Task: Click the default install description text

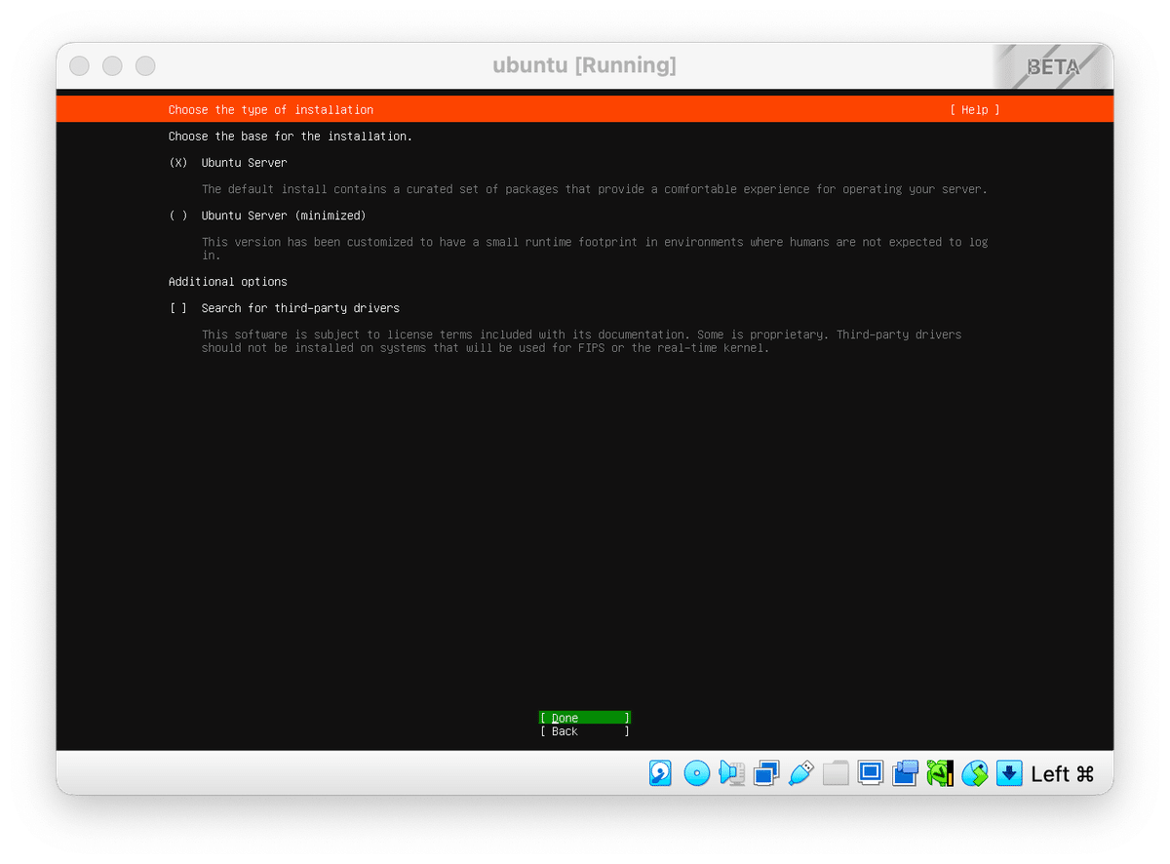Action: (x=595, y=189)
